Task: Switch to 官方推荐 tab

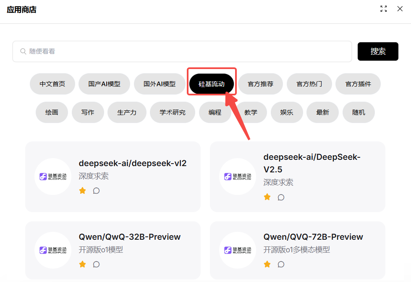Action: pyautogui.click(x=261, y=84)
